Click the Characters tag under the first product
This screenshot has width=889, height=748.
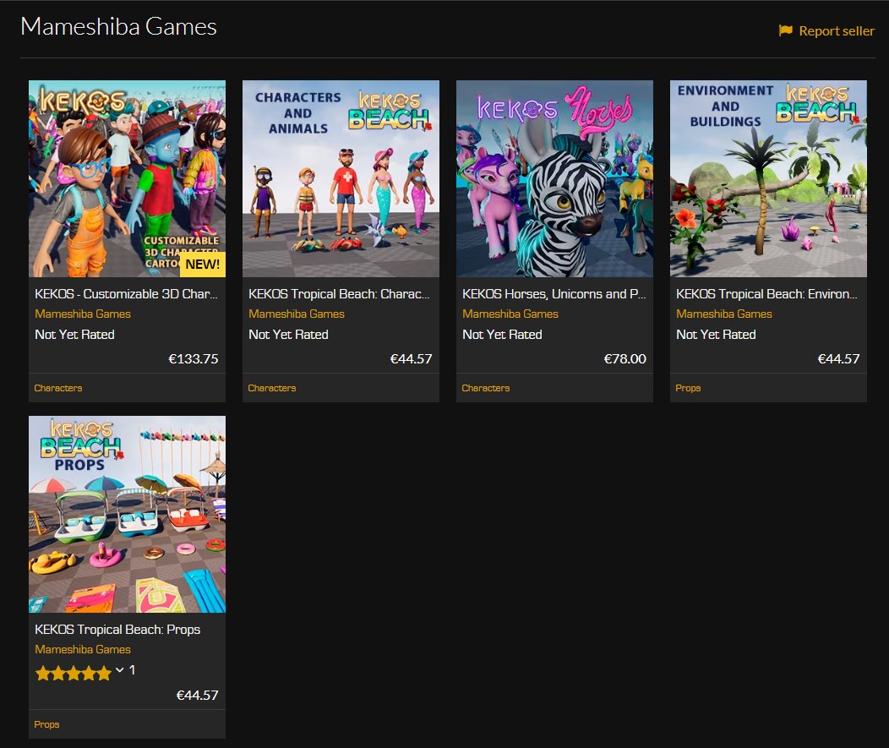coord(58,388)
